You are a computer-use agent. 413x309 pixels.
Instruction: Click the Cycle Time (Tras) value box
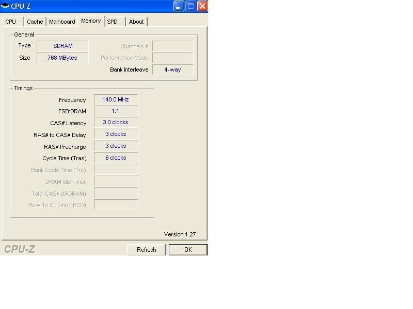[x=116, y=158]
